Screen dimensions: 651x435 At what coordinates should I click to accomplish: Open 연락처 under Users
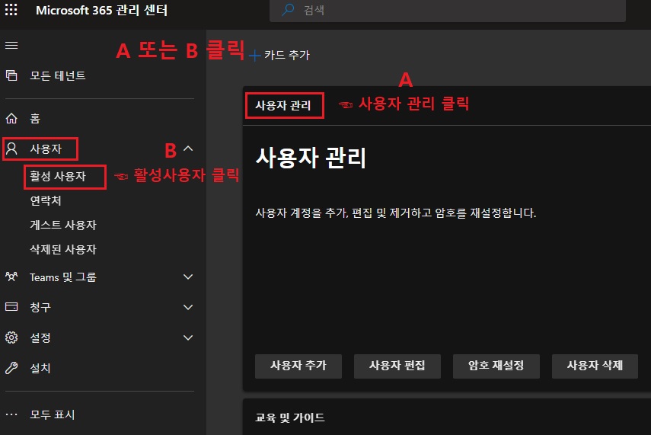[x=46, y=200]
